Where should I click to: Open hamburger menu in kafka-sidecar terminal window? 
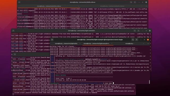click(135, 2)
